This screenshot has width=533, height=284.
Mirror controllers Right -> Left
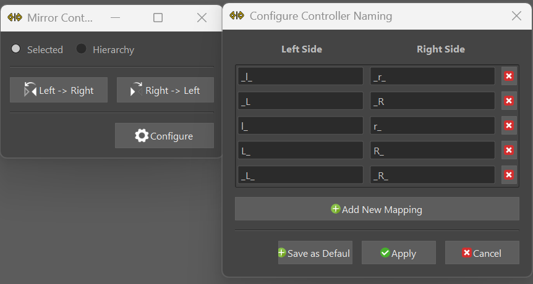165,90
